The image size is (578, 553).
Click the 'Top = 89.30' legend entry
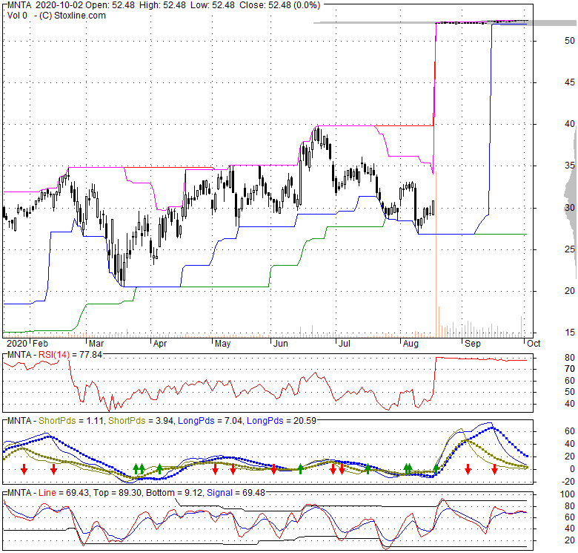[117, 493]
